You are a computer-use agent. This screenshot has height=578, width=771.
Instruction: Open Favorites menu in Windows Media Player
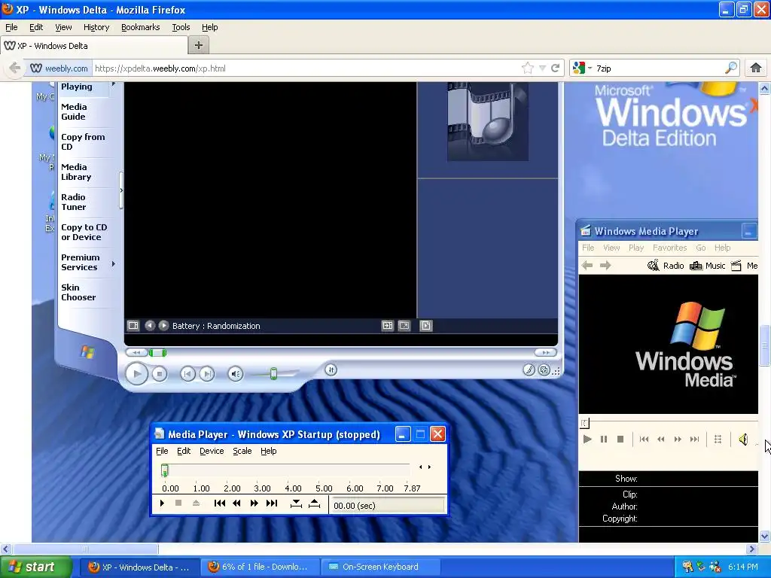[669, 248]
